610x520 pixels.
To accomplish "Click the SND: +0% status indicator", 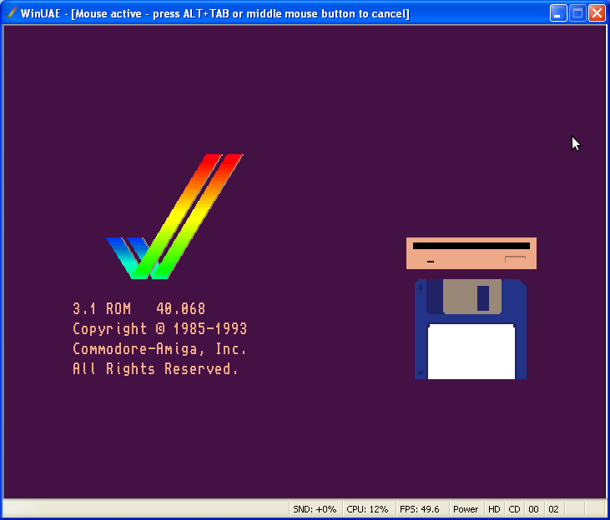I will click(x=315, y=509).
